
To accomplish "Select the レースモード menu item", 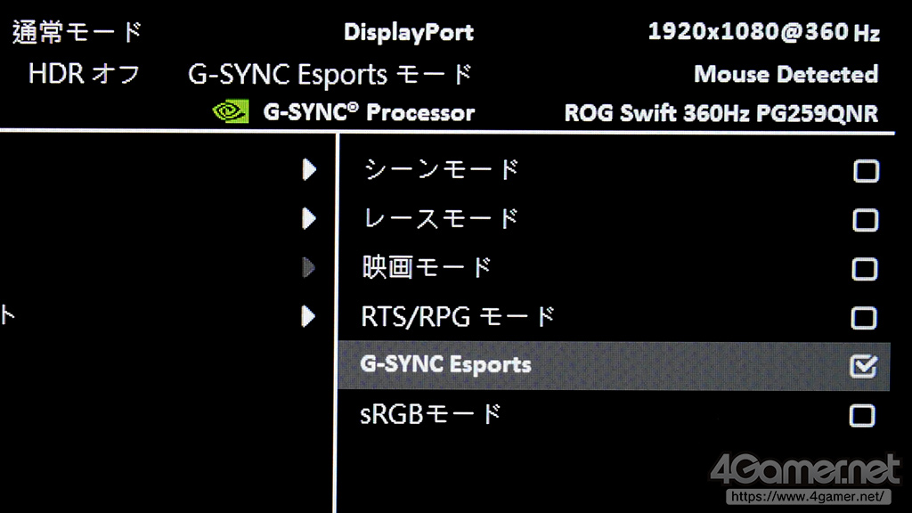I will pyautogui.click(x=441, y=218).
